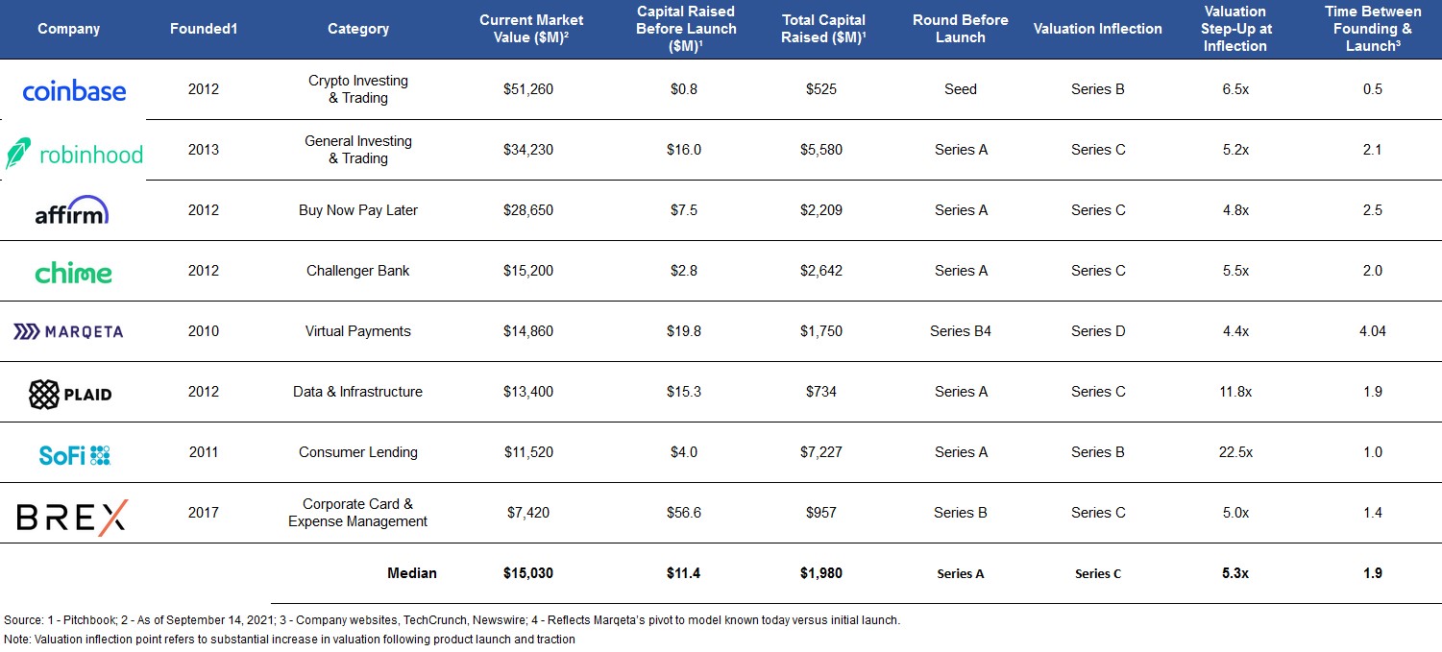
Task: Select the median $15,030 market value
Action: tap(528, 573)
